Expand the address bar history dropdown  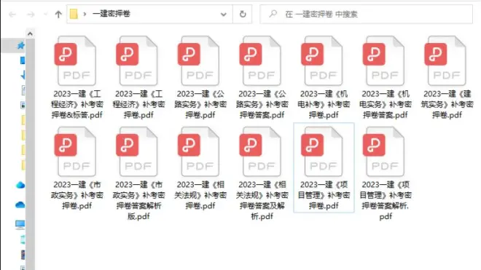point(224,14)
